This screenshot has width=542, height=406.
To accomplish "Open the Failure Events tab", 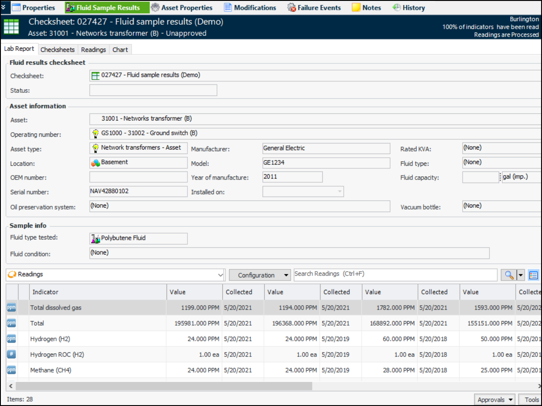I will point(314,8).
